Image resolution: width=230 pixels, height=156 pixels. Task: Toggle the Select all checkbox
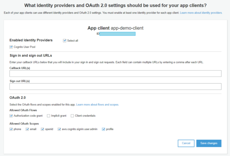pos(65,41)
